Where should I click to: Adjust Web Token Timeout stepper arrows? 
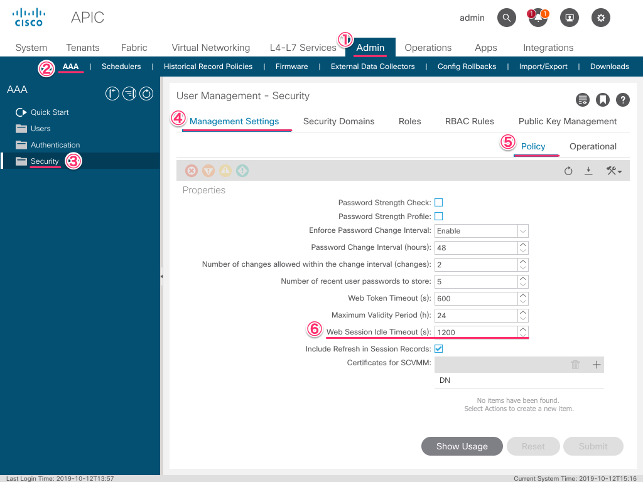523,298
